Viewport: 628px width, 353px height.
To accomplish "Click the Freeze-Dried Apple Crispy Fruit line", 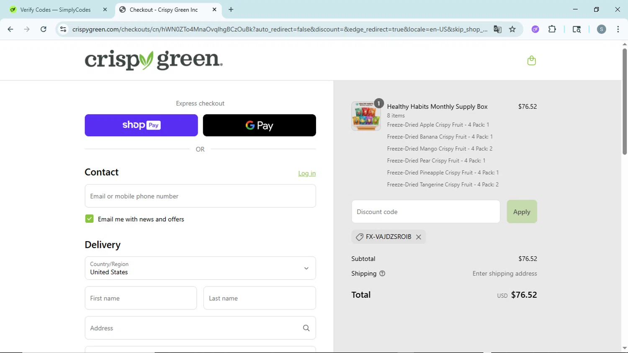I will [x=438, y=125].
